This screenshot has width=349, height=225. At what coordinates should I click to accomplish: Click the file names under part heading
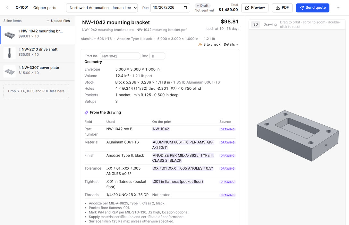coord(134,30)
